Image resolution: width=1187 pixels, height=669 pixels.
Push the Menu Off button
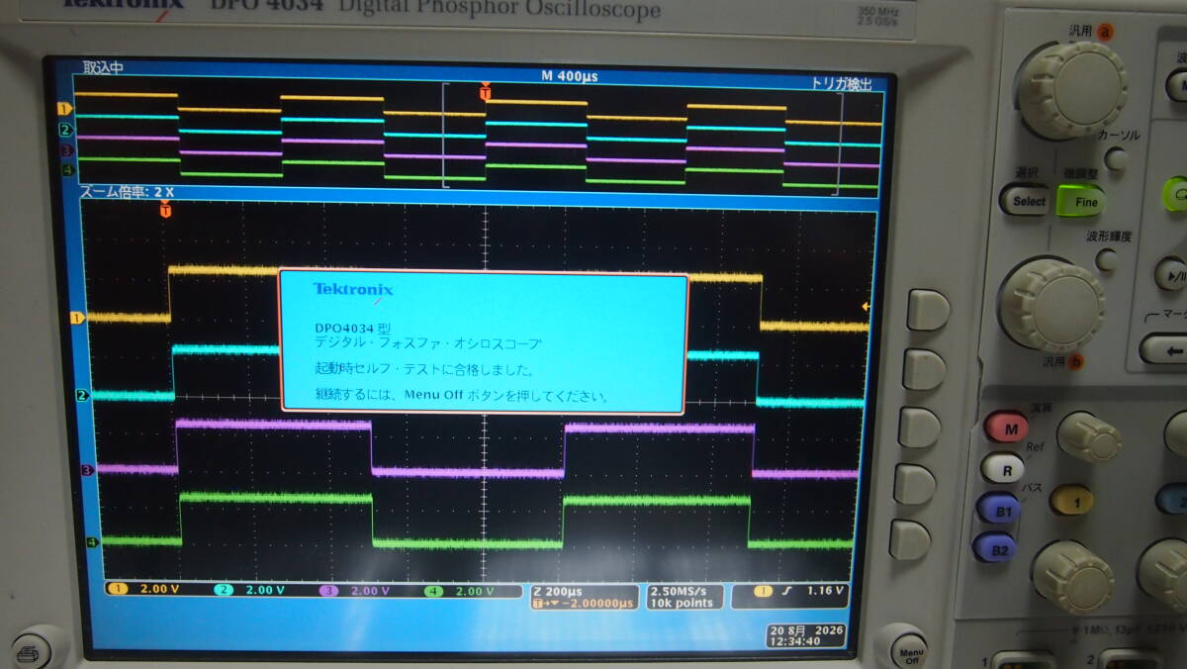pyautogui.click(x=908, y=649)
